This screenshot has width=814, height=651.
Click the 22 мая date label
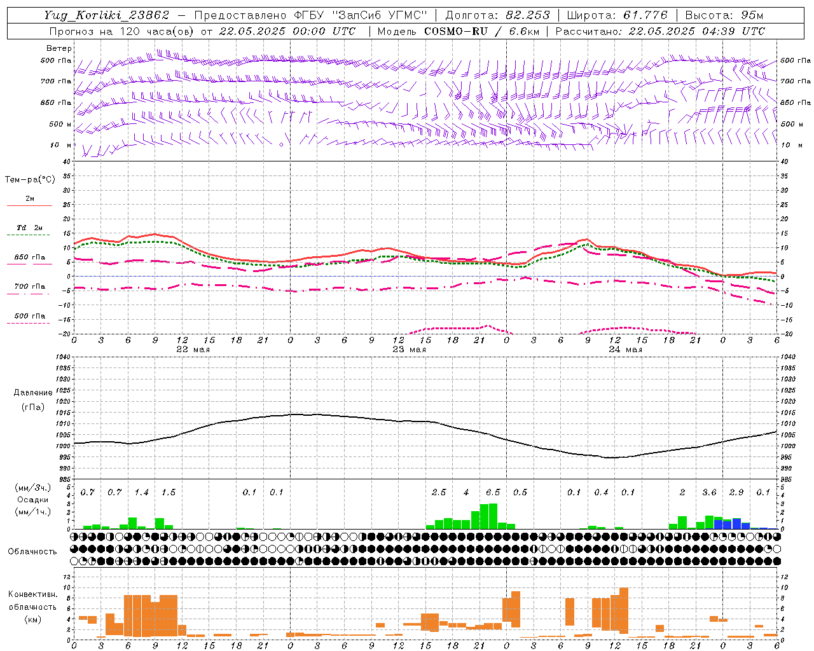tap(193, 350)
